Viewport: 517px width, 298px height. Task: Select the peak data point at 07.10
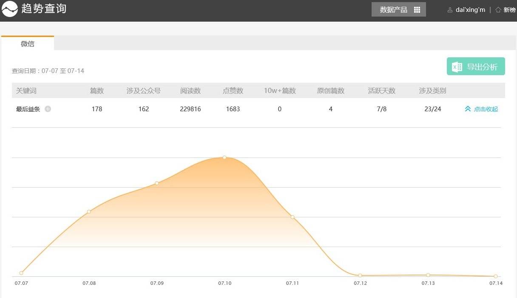224,157
